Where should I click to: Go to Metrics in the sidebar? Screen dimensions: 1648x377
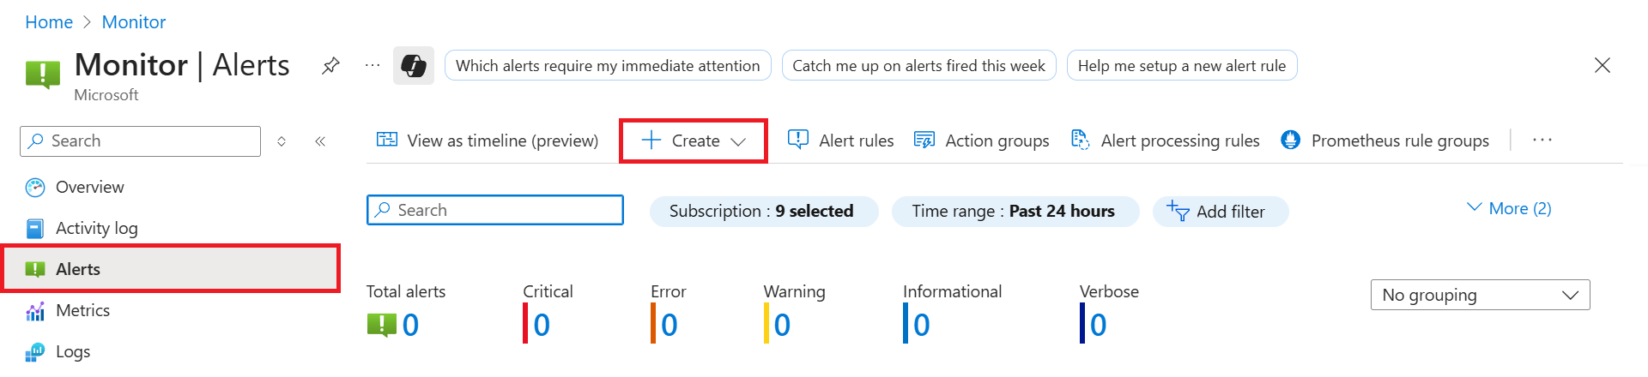[x=82, y=310]
